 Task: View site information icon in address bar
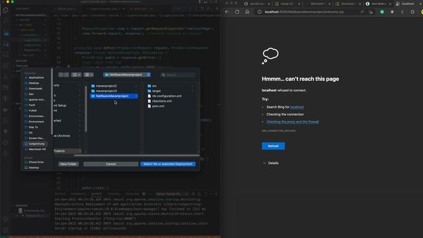[x=259, y=12]
